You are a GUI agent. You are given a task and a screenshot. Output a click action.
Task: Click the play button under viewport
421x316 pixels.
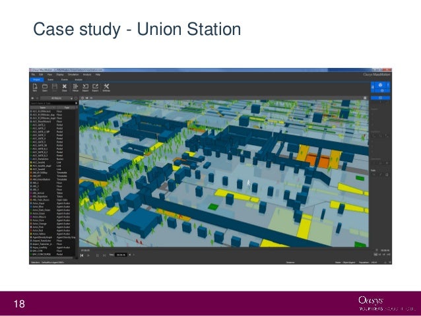click(88, 255)
